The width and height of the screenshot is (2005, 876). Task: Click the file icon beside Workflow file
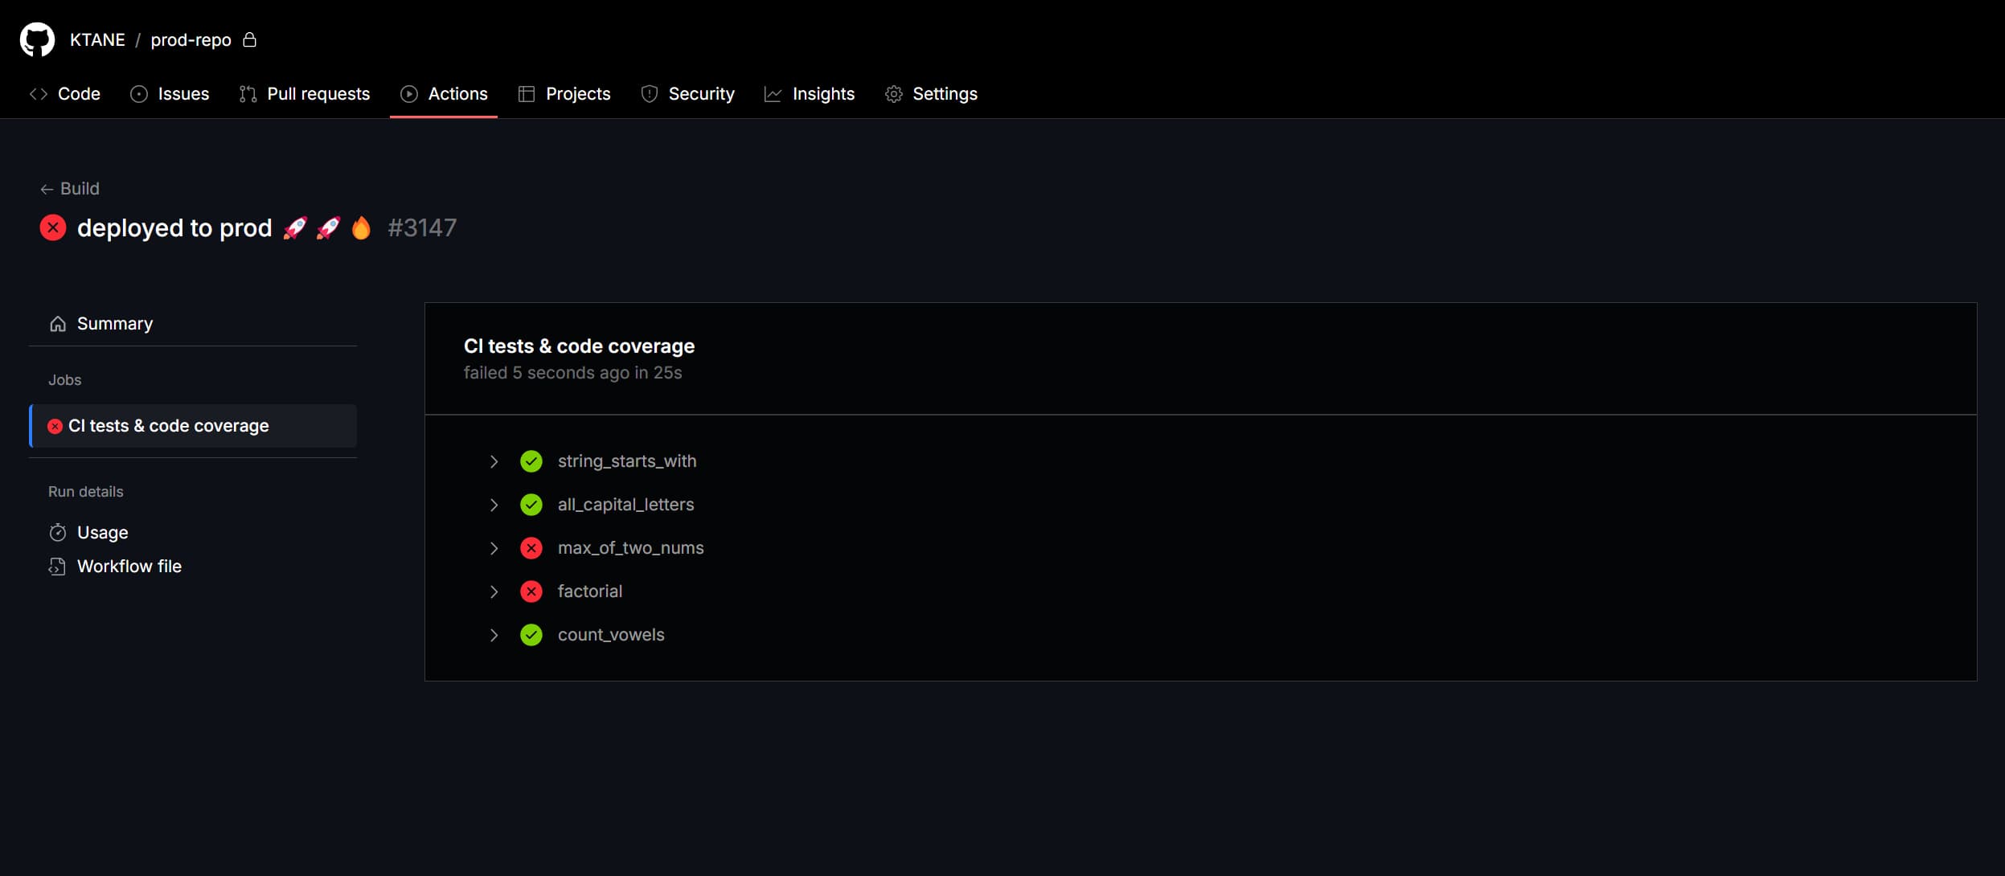[58, 567]
